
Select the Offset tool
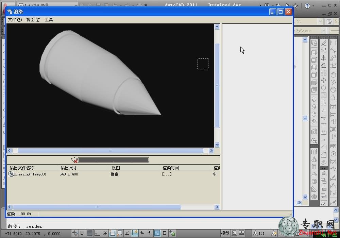324,65
